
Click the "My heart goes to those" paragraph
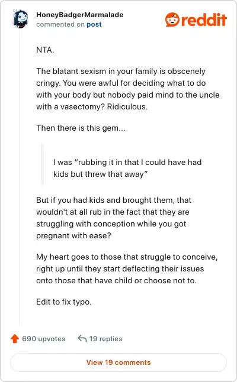(127, 268)
